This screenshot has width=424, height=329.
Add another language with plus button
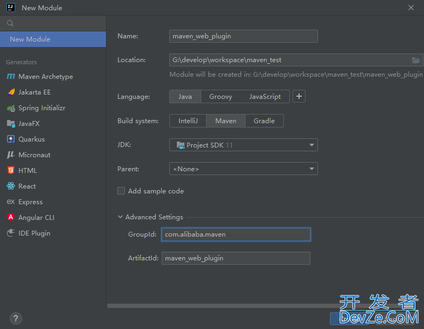pyautogui.click(x=299, y=96)
